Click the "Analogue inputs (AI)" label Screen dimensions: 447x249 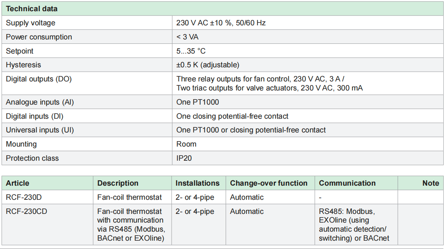coord(40,102)
